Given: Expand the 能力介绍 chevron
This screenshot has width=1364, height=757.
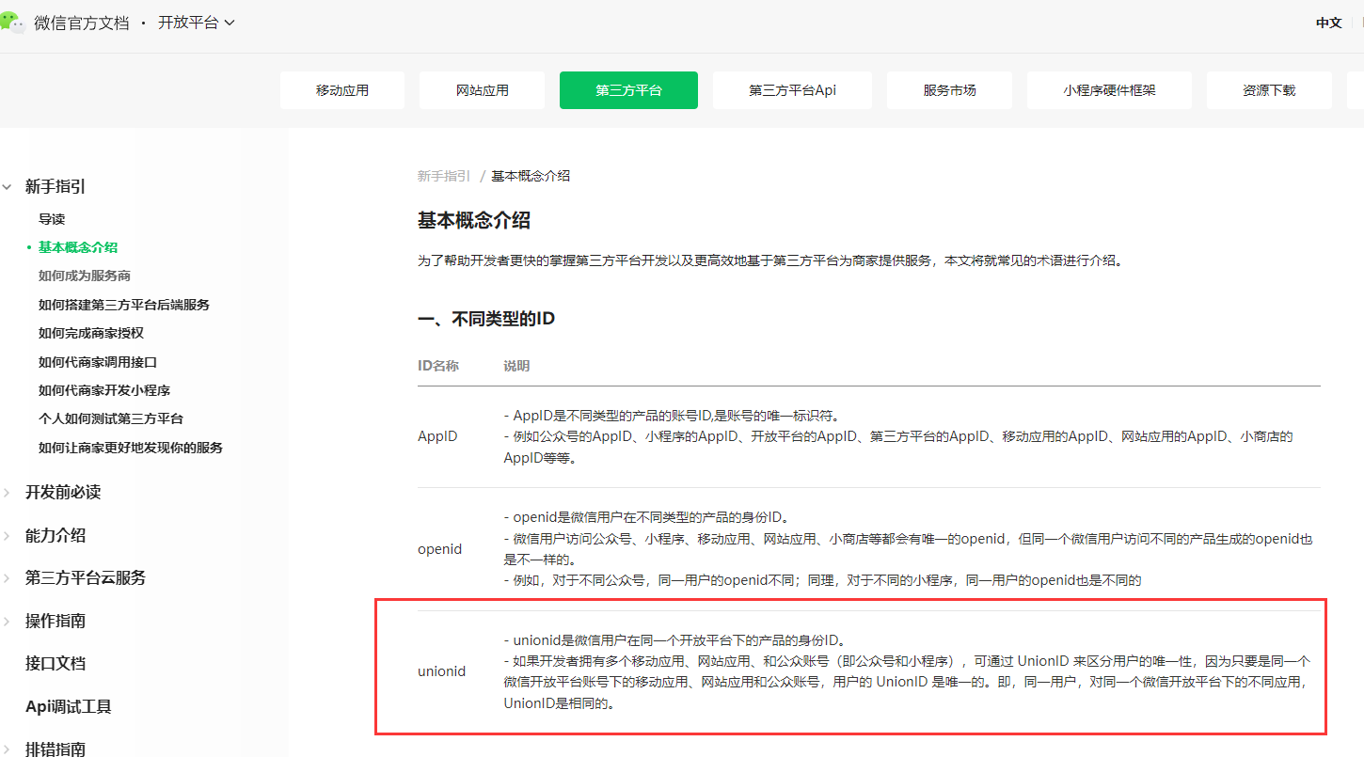Looking at the screenshot, I should tap(7, 536).
